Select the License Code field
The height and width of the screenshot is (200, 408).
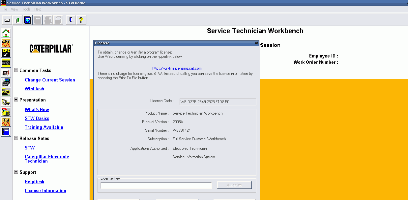click(218, 102)
